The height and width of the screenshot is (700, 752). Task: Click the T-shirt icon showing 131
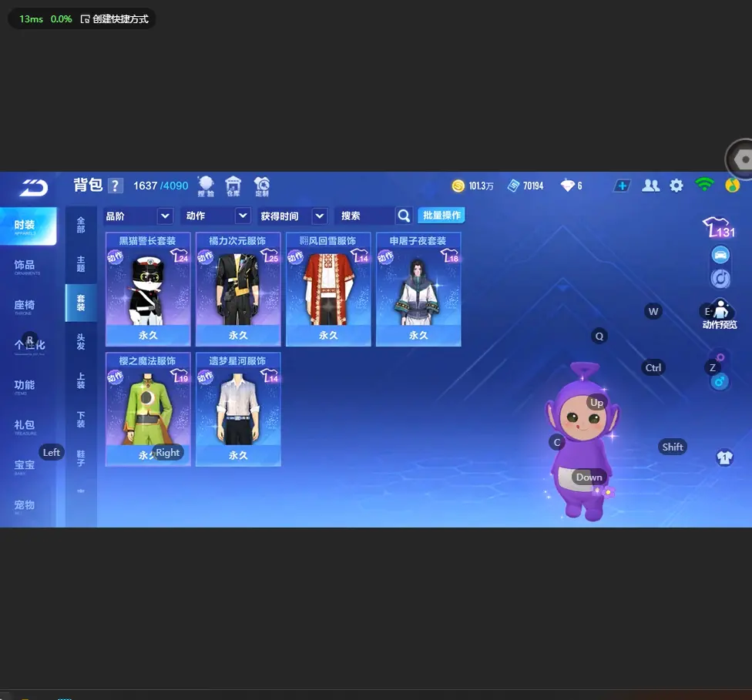[x=718, y=227]
